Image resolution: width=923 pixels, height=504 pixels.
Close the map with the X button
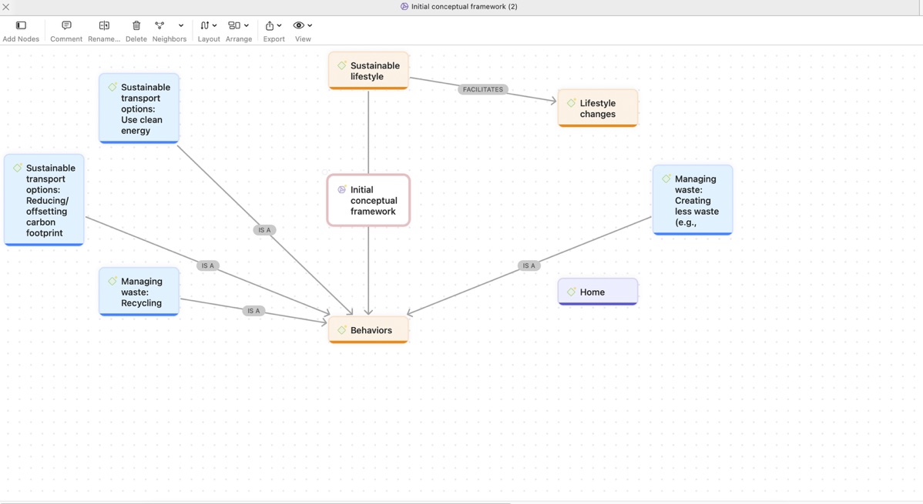coord(6,7)
